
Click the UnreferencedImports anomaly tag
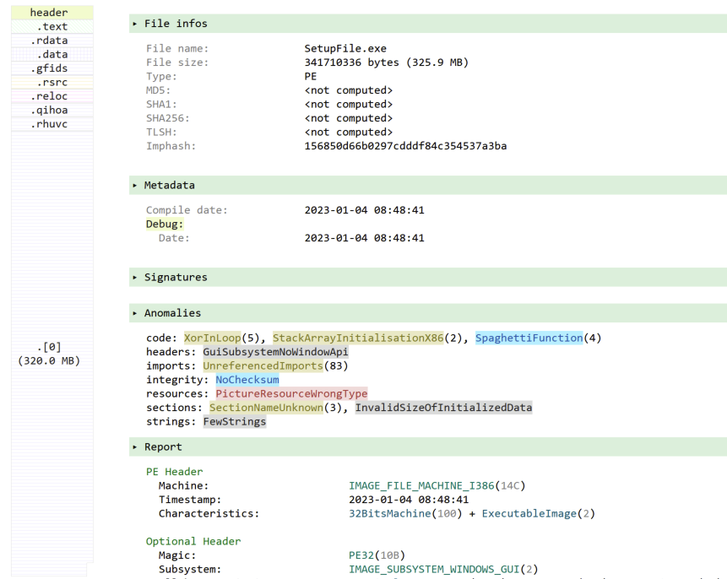(263, 365)
